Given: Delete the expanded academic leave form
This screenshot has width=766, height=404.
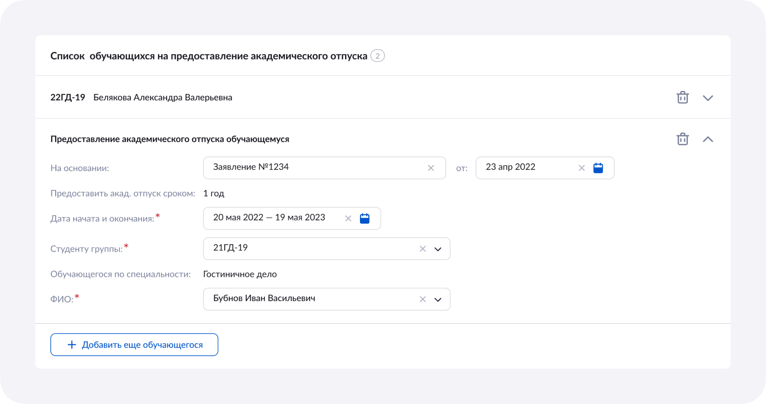Looking at the screenshot, I should (x=682, y=139).
